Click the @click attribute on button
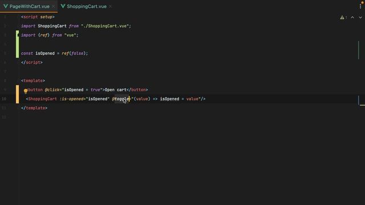 tap(52, 90)
